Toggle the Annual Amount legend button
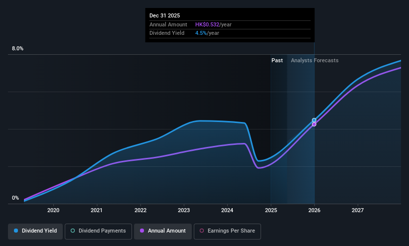Viewport: 409px width, 246px height. [163, 231]
